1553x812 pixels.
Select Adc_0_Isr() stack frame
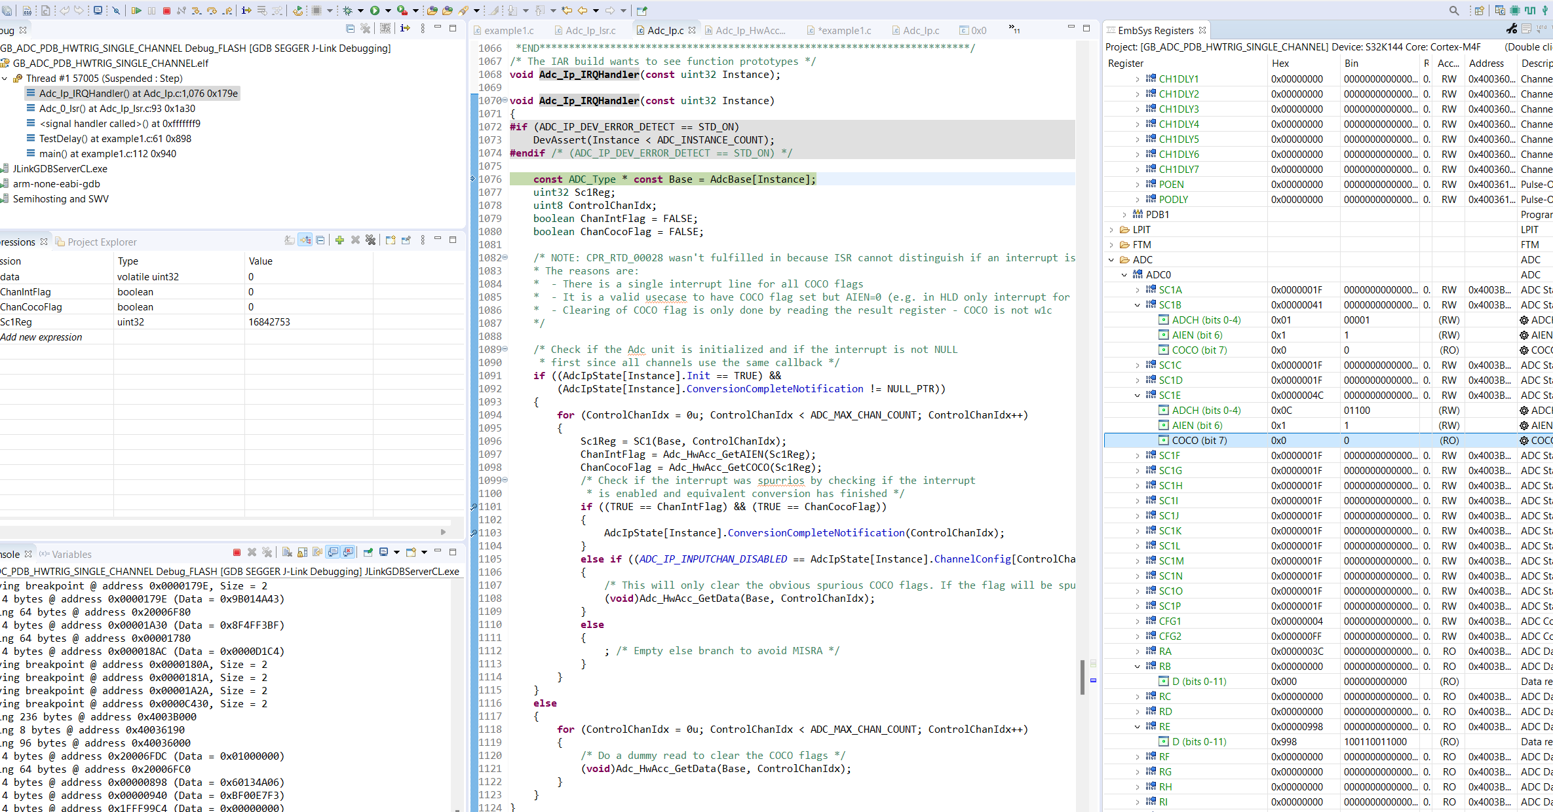coord(117,109)
